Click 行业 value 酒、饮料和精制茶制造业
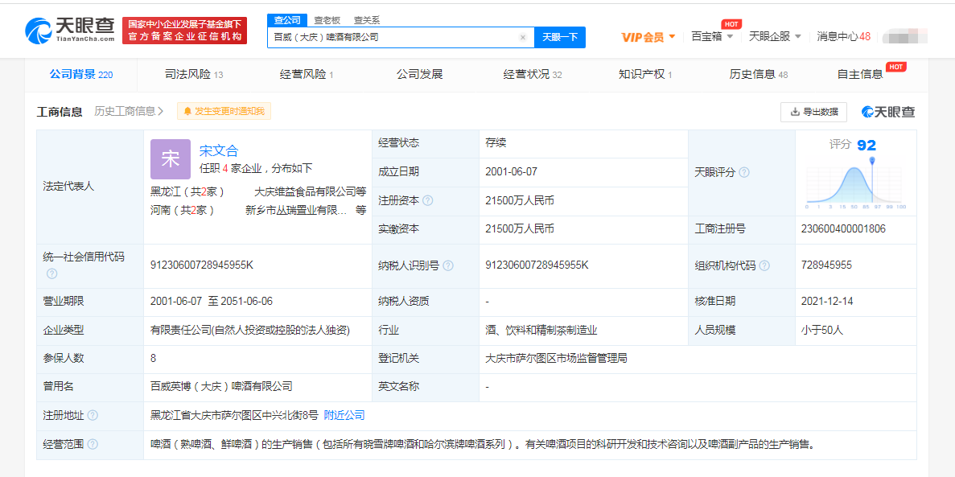Image resolution: width=955 pixels, height=477 pixels. coord(541,330)
